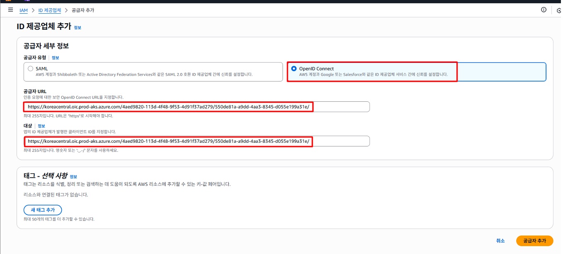Click 정보 link next to ID 제공업체 추가 heading
Screen dimensions: 580x254
tap(77, 27)
